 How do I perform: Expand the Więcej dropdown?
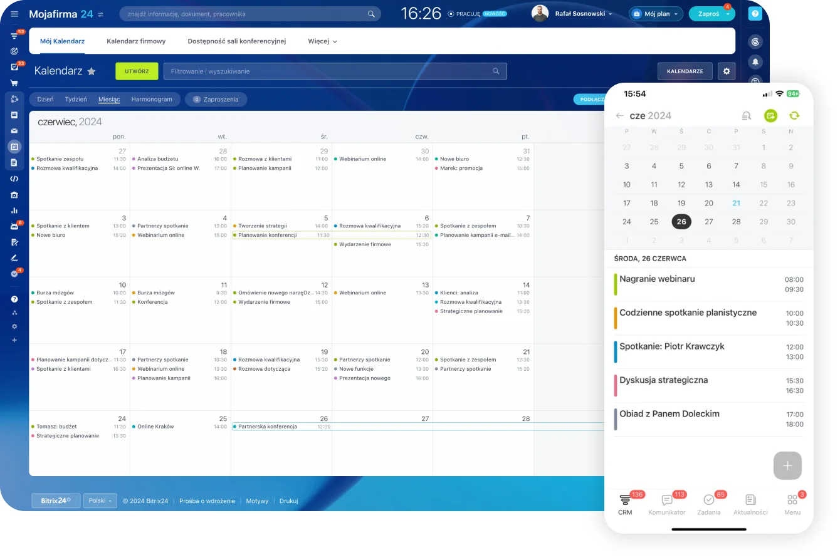(322, 41)
